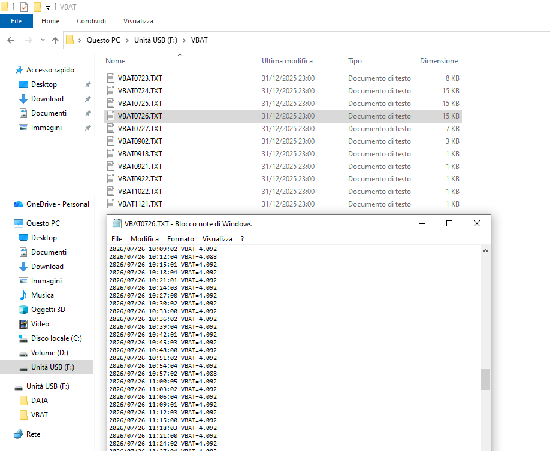Image resolution: width=550 pixels, height=451 pixels.
Task: Click the Up one level arrow
Action: pos(55,40)
